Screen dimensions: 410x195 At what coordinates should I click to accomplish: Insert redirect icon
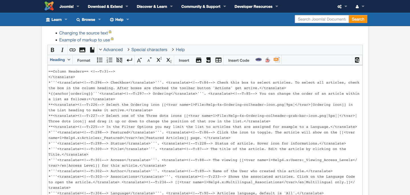pyautogui.click(x=208, y=60)
